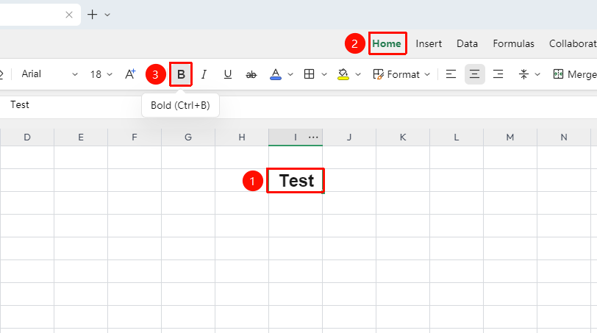Viewport: 597px width, 333px height.
Task: Align text right
Action: pyautogui.click(x=498, y=74)
